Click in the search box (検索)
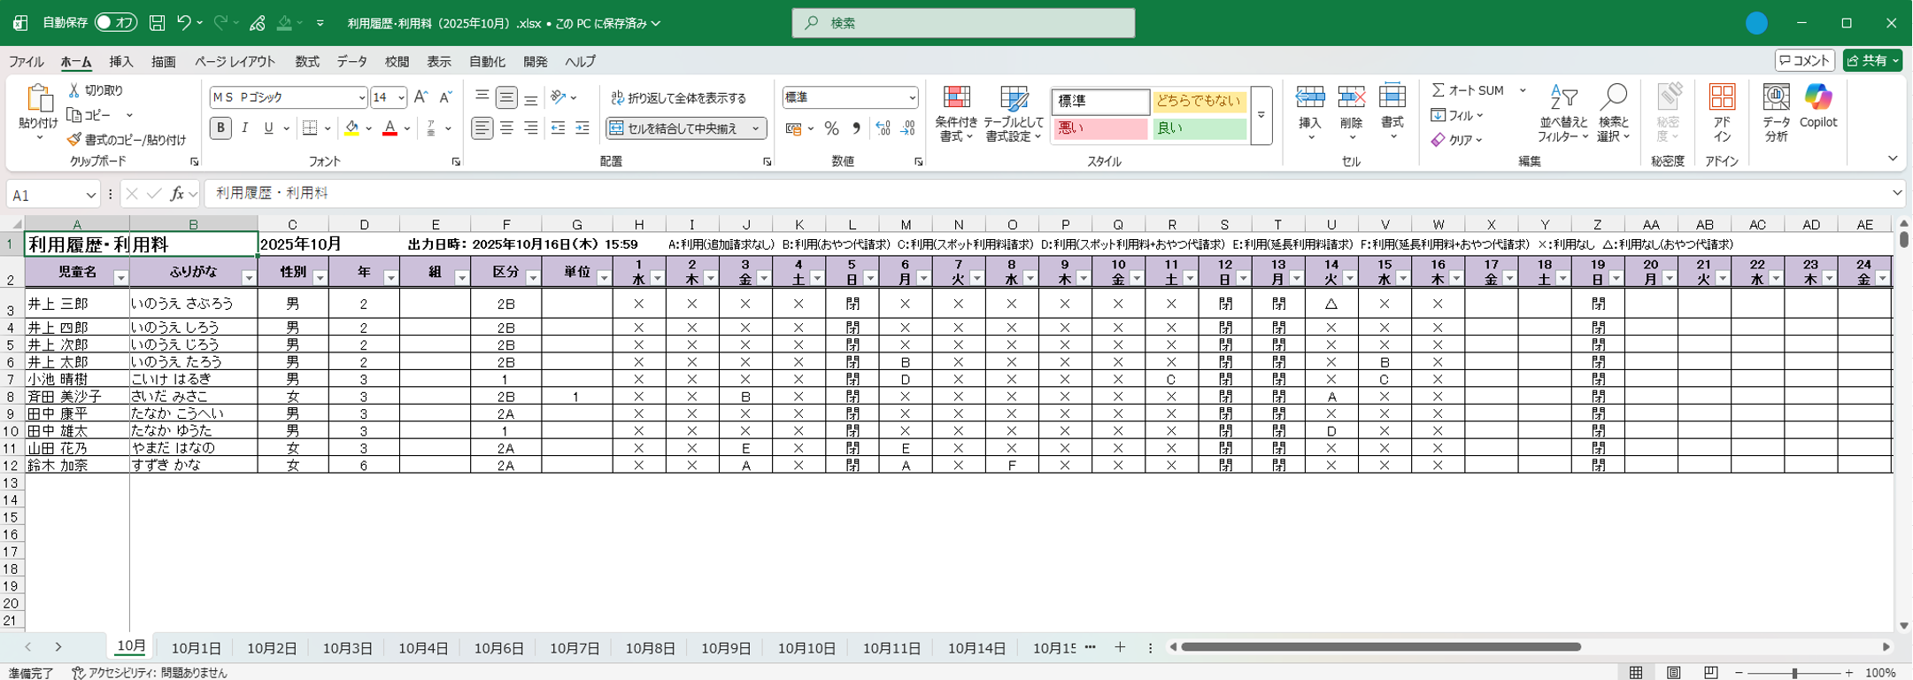Image resolution: width=1913 pixels, height=680 pixels. point(963,23)
